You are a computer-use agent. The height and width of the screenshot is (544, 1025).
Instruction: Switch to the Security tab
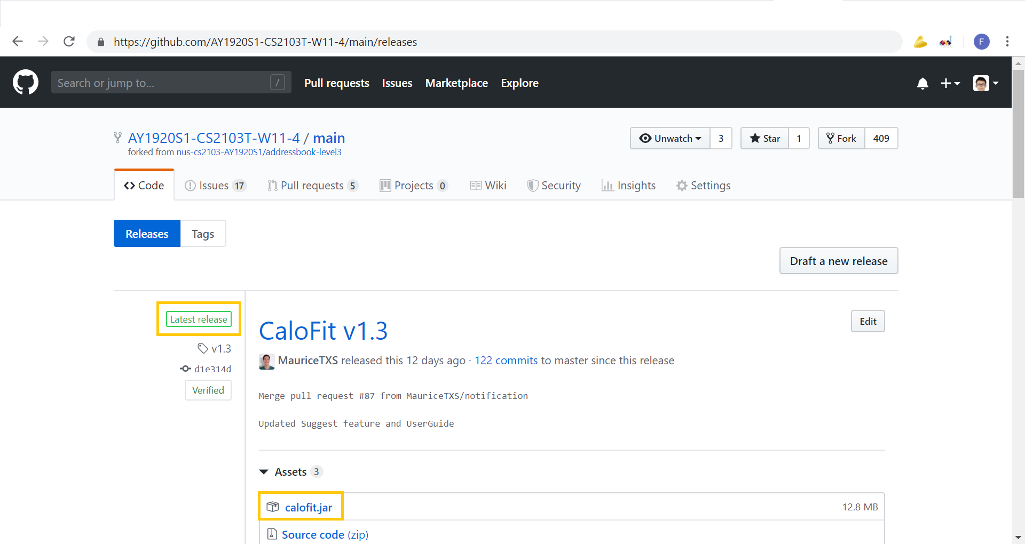[x=554, y=185]
